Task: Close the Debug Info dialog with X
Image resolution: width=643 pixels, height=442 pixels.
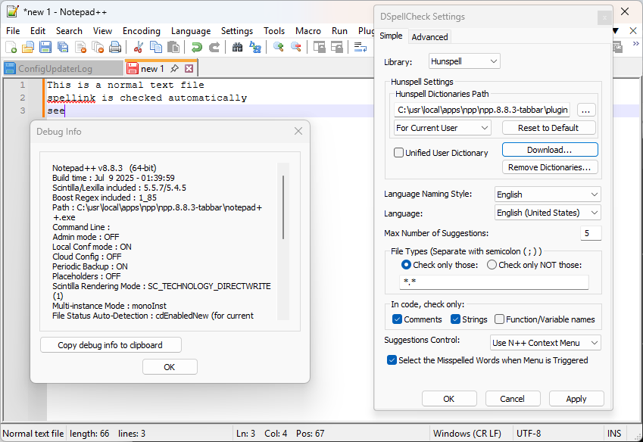Action: [298, 131]
